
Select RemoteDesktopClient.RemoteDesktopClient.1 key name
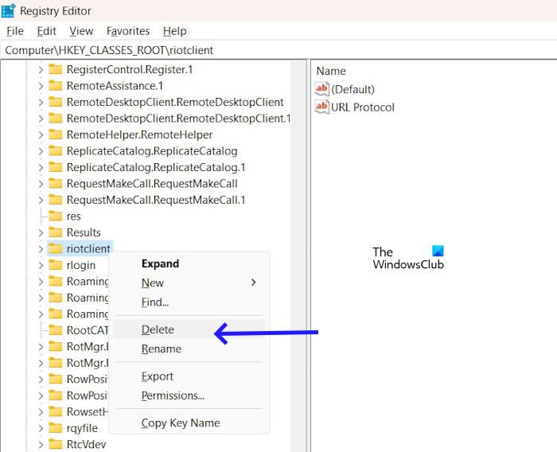(x=179, y=119)
